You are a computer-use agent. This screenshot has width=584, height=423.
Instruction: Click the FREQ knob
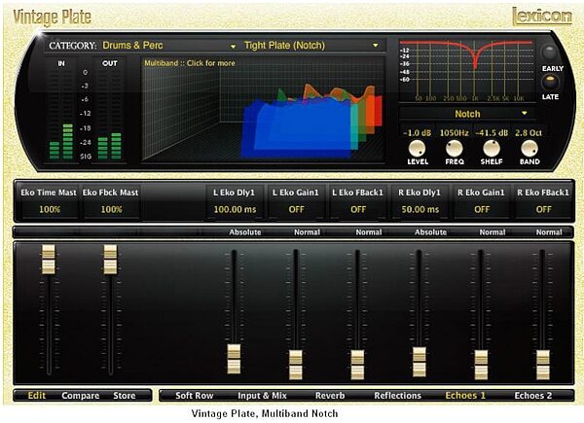pos(454,149)
